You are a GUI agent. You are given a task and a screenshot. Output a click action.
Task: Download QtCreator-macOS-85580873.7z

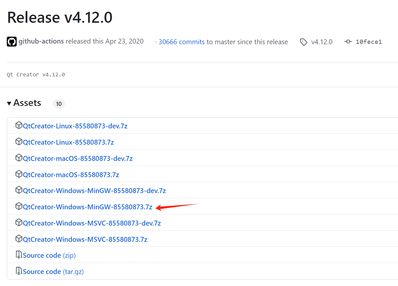(71, 175)
